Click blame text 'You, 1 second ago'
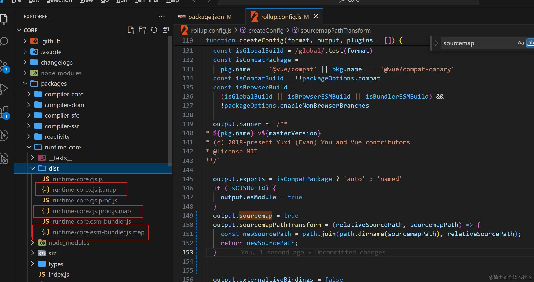 (272, 252)
